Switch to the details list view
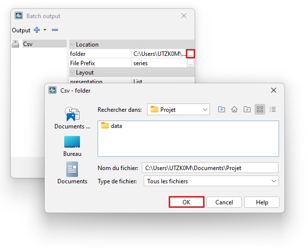The height and width of the screenshot is (248, 307). point(273,109)
